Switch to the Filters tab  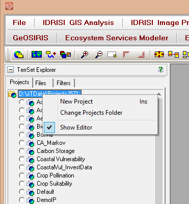pyautogui.click(x=64, y=83)
